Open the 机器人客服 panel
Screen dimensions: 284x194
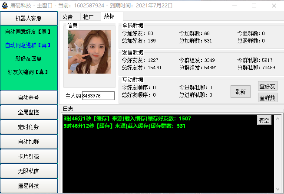point(29,18)
